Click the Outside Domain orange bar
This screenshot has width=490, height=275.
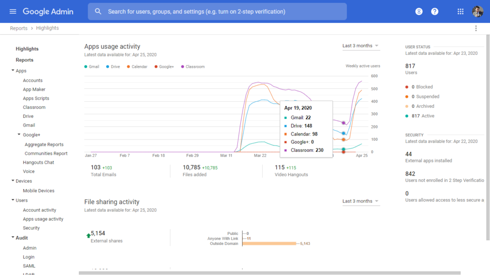(269, 243)
